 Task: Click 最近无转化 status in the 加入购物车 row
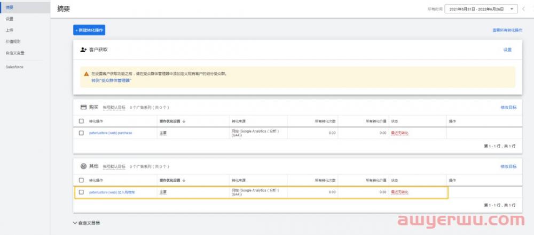[400, 192]
